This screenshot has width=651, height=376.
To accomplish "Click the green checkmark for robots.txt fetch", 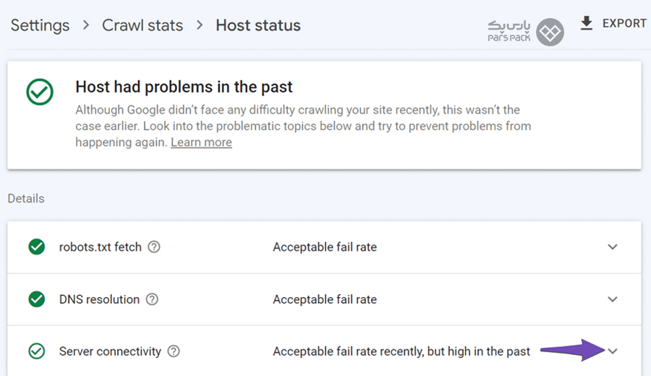I will 36,247.
